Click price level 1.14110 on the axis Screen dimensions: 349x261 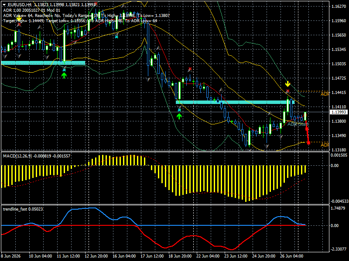point(339,107)
